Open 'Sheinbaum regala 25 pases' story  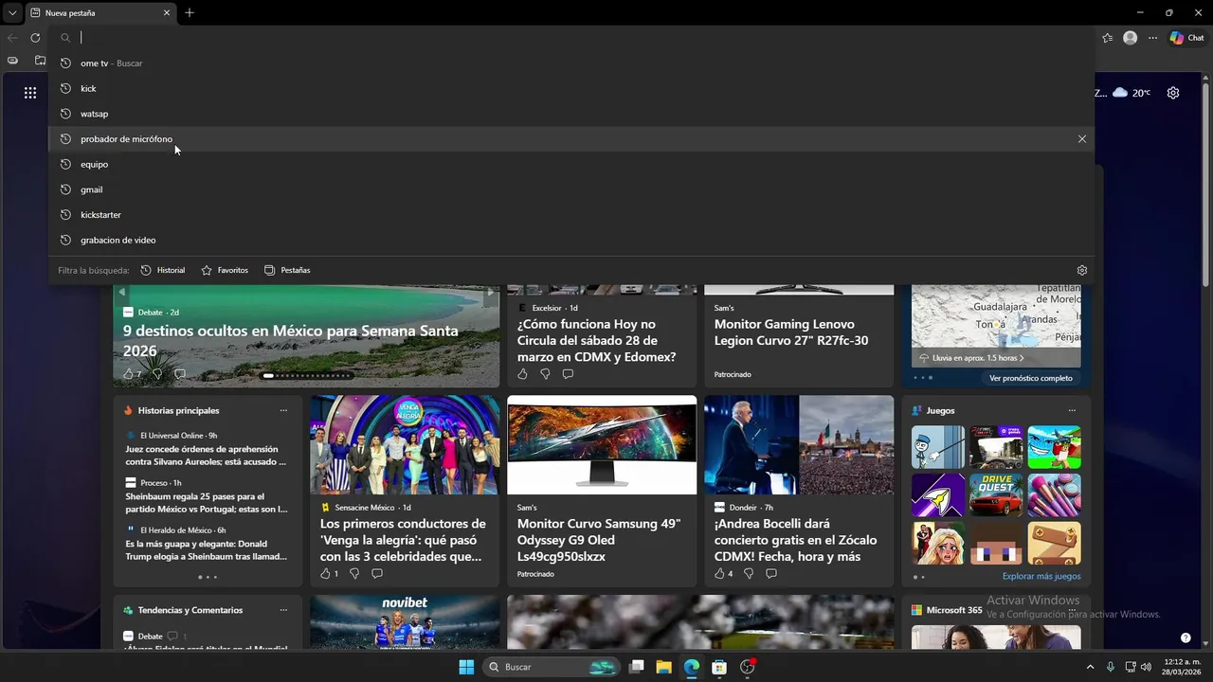point(207,503)
